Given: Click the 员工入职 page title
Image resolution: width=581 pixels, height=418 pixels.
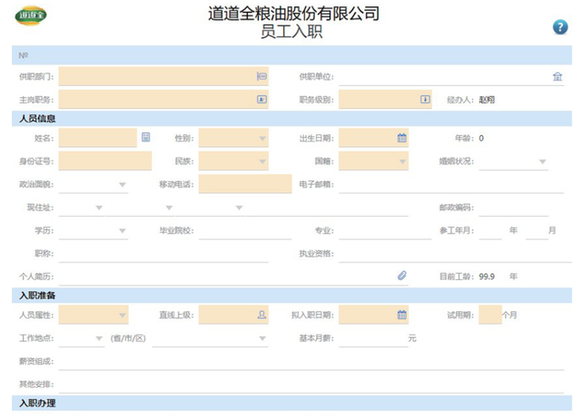Looking at the screenshot, I should (291, 31).
